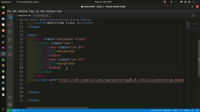Switch to the index.html tab
The height and width of the screenshot is (112, 200).
(x=23, y=16)
